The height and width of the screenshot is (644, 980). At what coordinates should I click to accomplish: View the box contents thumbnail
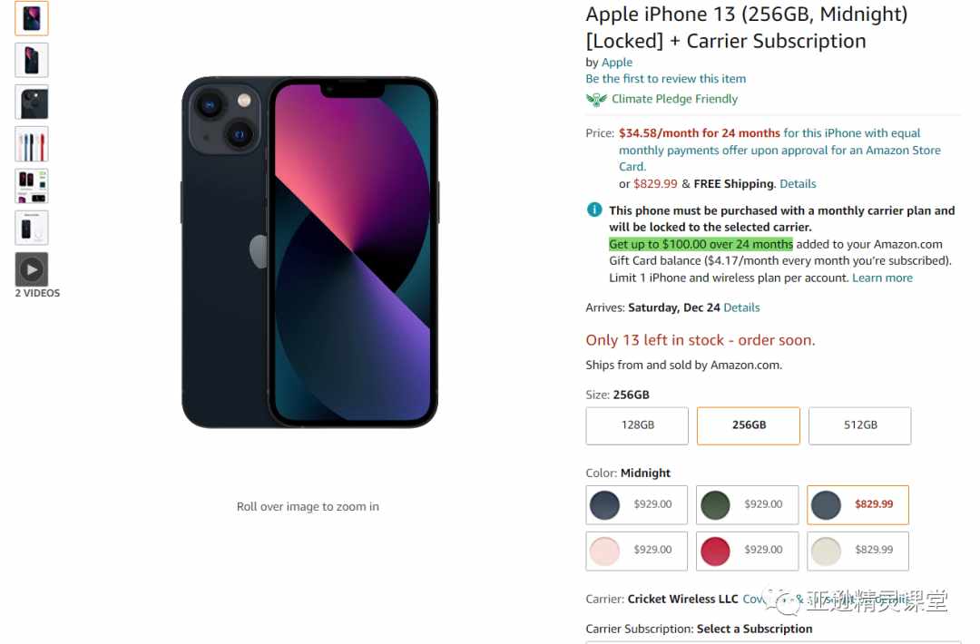(31, 228)
